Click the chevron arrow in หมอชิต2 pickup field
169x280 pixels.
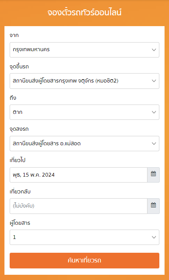point(154,81)
